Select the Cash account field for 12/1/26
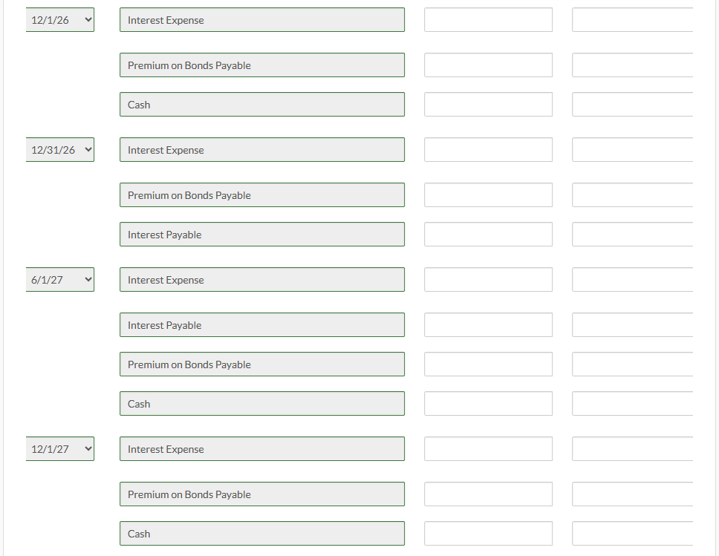 [261, 104]
